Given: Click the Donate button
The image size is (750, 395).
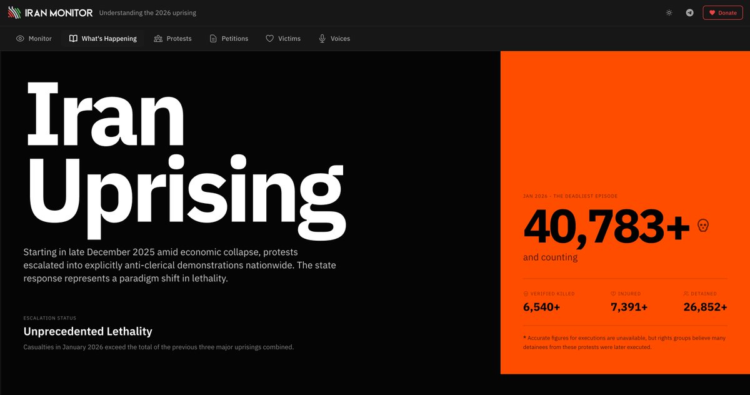Looking at the screenshot, I should click(722, 12).
